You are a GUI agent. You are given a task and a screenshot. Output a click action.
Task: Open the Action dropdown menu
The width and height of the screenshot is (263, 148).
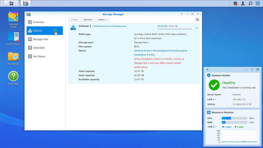point(103,20)
